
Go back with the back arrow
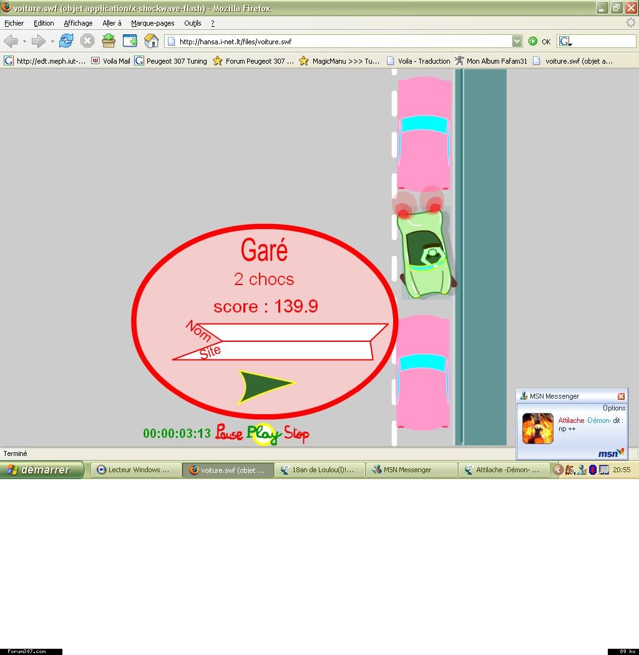point(11,41)
